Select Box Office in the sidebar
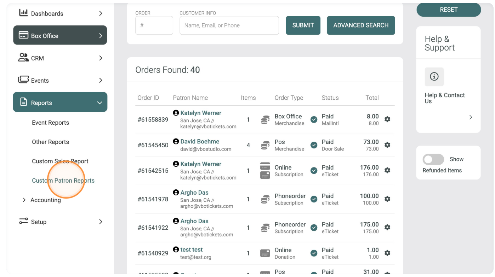Viewport: 495px width, 277px height. pos(60,35)
